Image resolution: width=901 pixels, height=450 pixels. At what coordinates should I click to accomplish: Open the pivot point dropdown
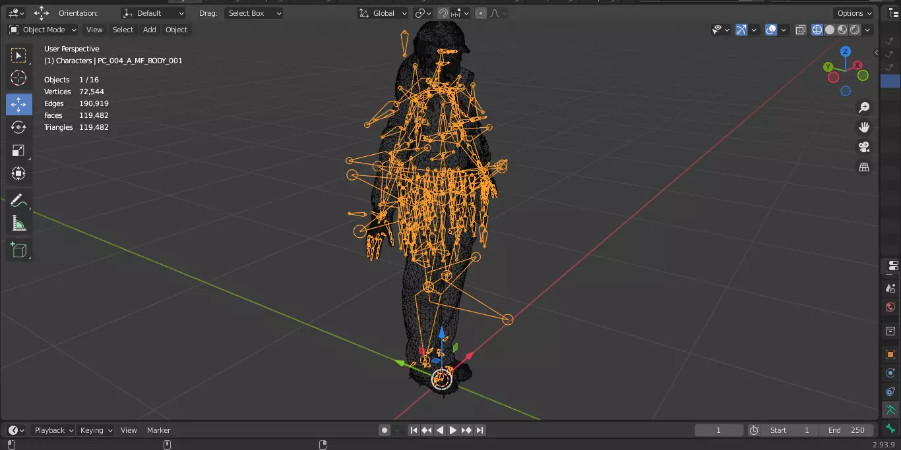coord(422,13)
